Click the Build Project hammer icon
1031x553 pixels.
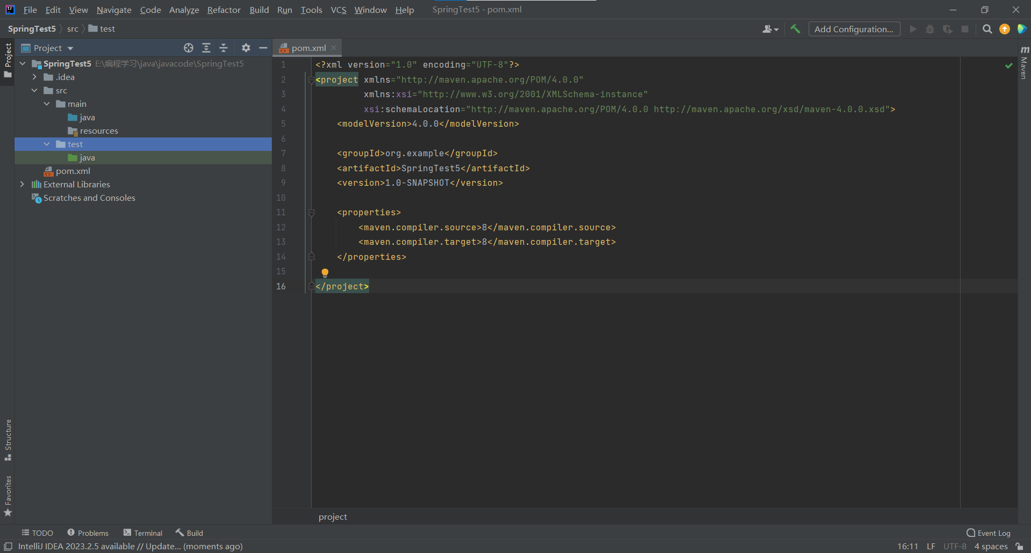point(795,29)
